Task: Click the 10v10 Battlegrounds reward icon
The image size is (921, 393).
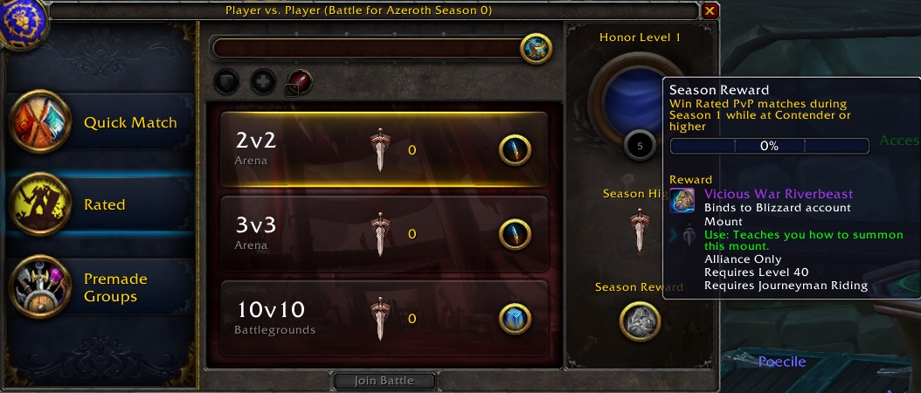Action: pos(516,319)
